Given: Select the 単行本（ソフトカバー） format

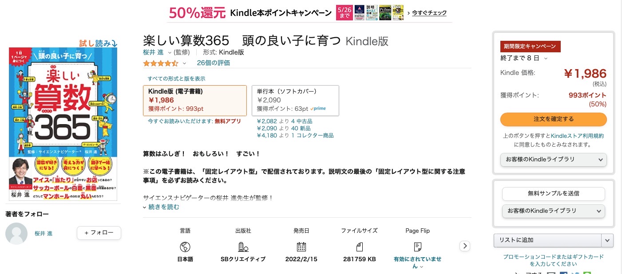Looking at the screenshot, I should pyautogui.click(x=295, y=100).
